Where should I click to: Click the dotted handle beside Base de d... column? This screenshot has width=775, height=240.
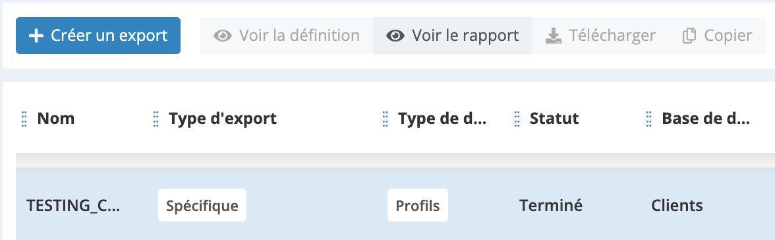coord(648,119)
